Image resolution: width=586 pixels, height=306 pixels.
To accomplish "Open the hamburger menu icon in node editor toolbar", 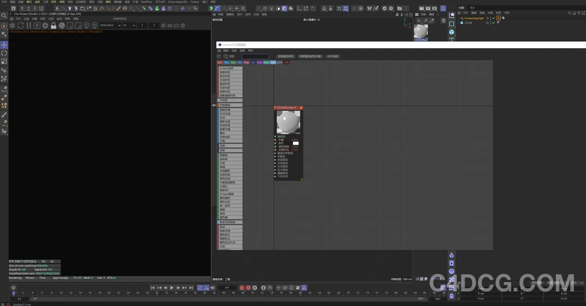I will (x=219, y=51).
